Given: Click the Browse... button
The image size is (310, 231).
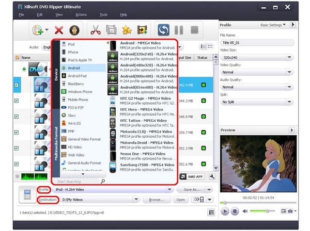Looking at the screenshot, I should (156, 200).
